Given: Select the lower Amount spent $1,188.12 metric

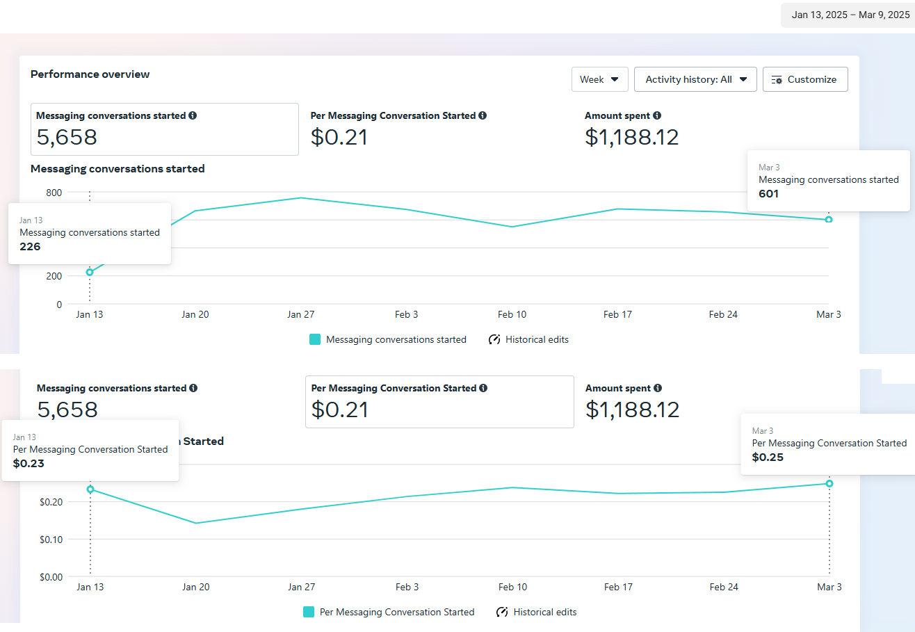Looking at the screenshot, I should 632,402.
